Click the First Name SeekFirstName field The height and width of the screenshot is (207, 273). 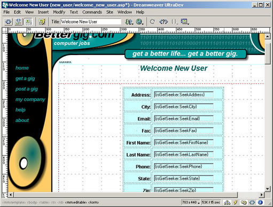click(x=184, y=142)
